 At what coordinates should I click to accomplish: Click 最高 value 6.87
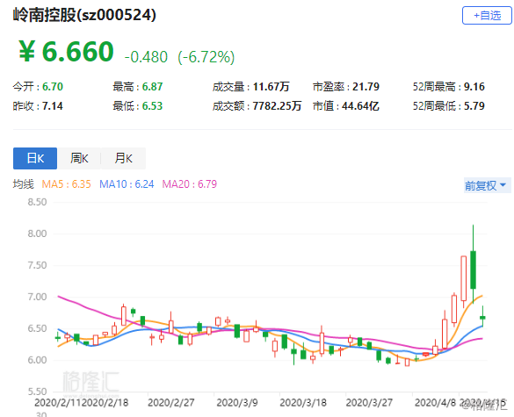click(152, 87)
